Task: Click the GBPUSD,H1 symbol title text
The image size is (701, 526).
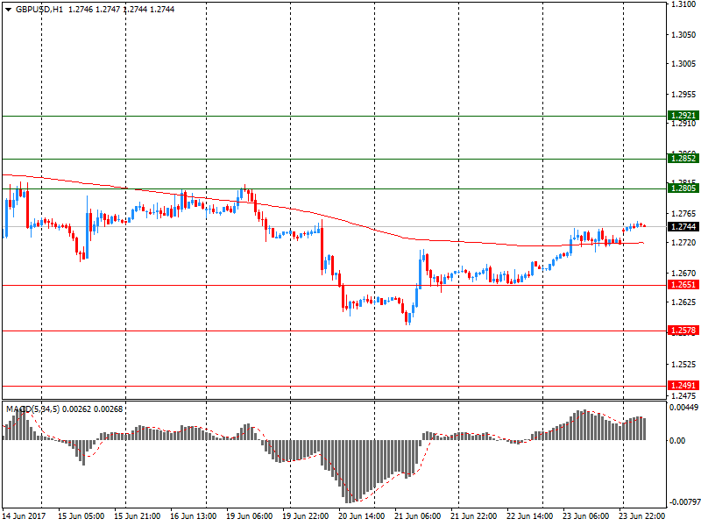Action: tap(39, 10)
